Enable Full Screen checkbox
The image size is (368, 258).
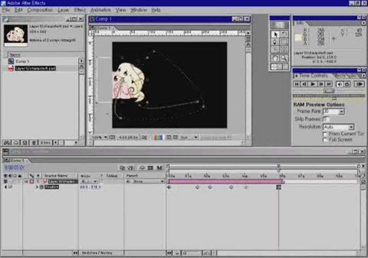(325, 140)
